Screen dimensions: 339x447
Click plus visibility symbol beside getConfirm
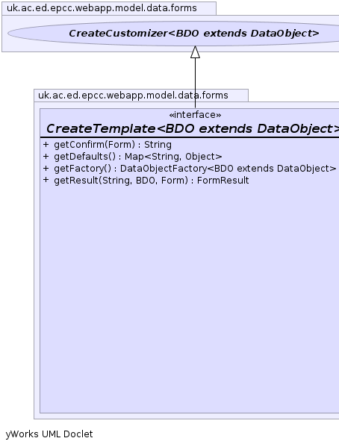[x=46, y=145]
